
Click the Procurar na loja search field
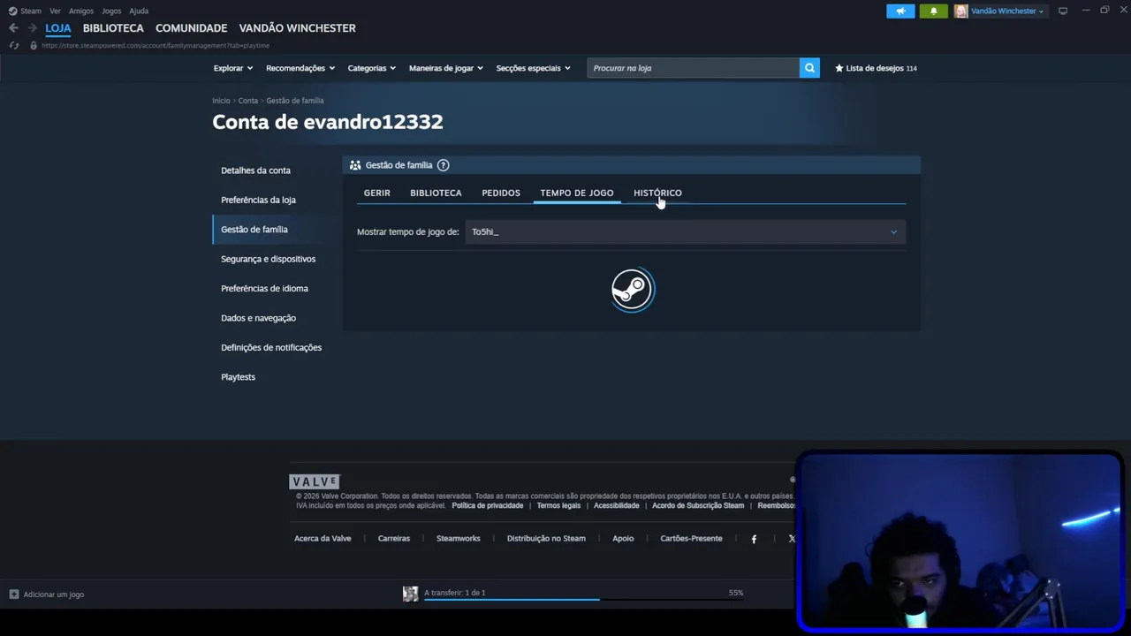click(694, 68)
